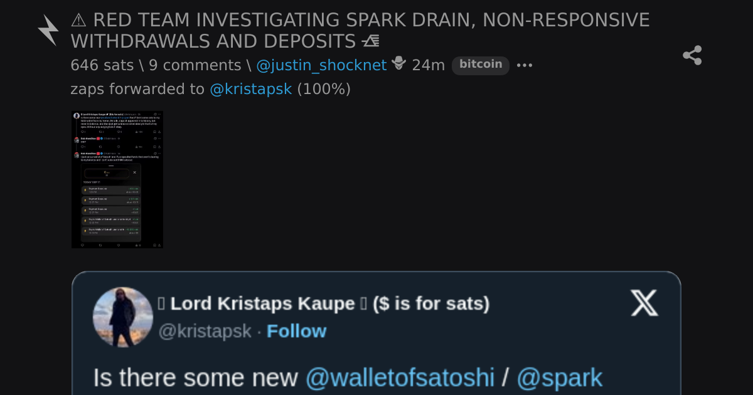Open the Kristaps Kaupe tweet avatar
Screen dimensions: 753x395
pos(123,317)
